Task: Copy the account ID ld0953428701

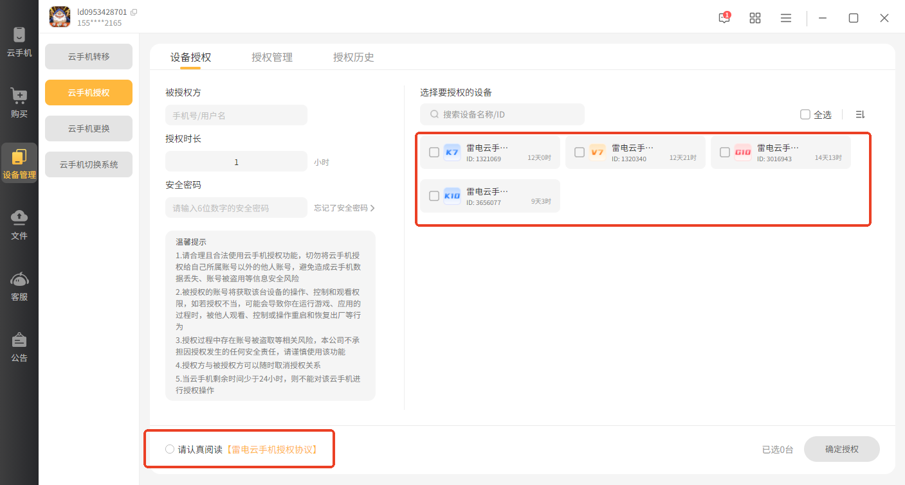Action: point(134,12)
